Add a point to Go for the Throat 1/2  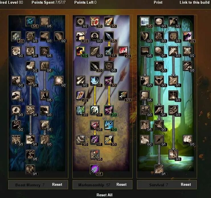pos(80,51)
